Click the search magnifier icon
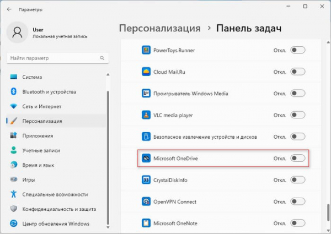 [102, 58]
